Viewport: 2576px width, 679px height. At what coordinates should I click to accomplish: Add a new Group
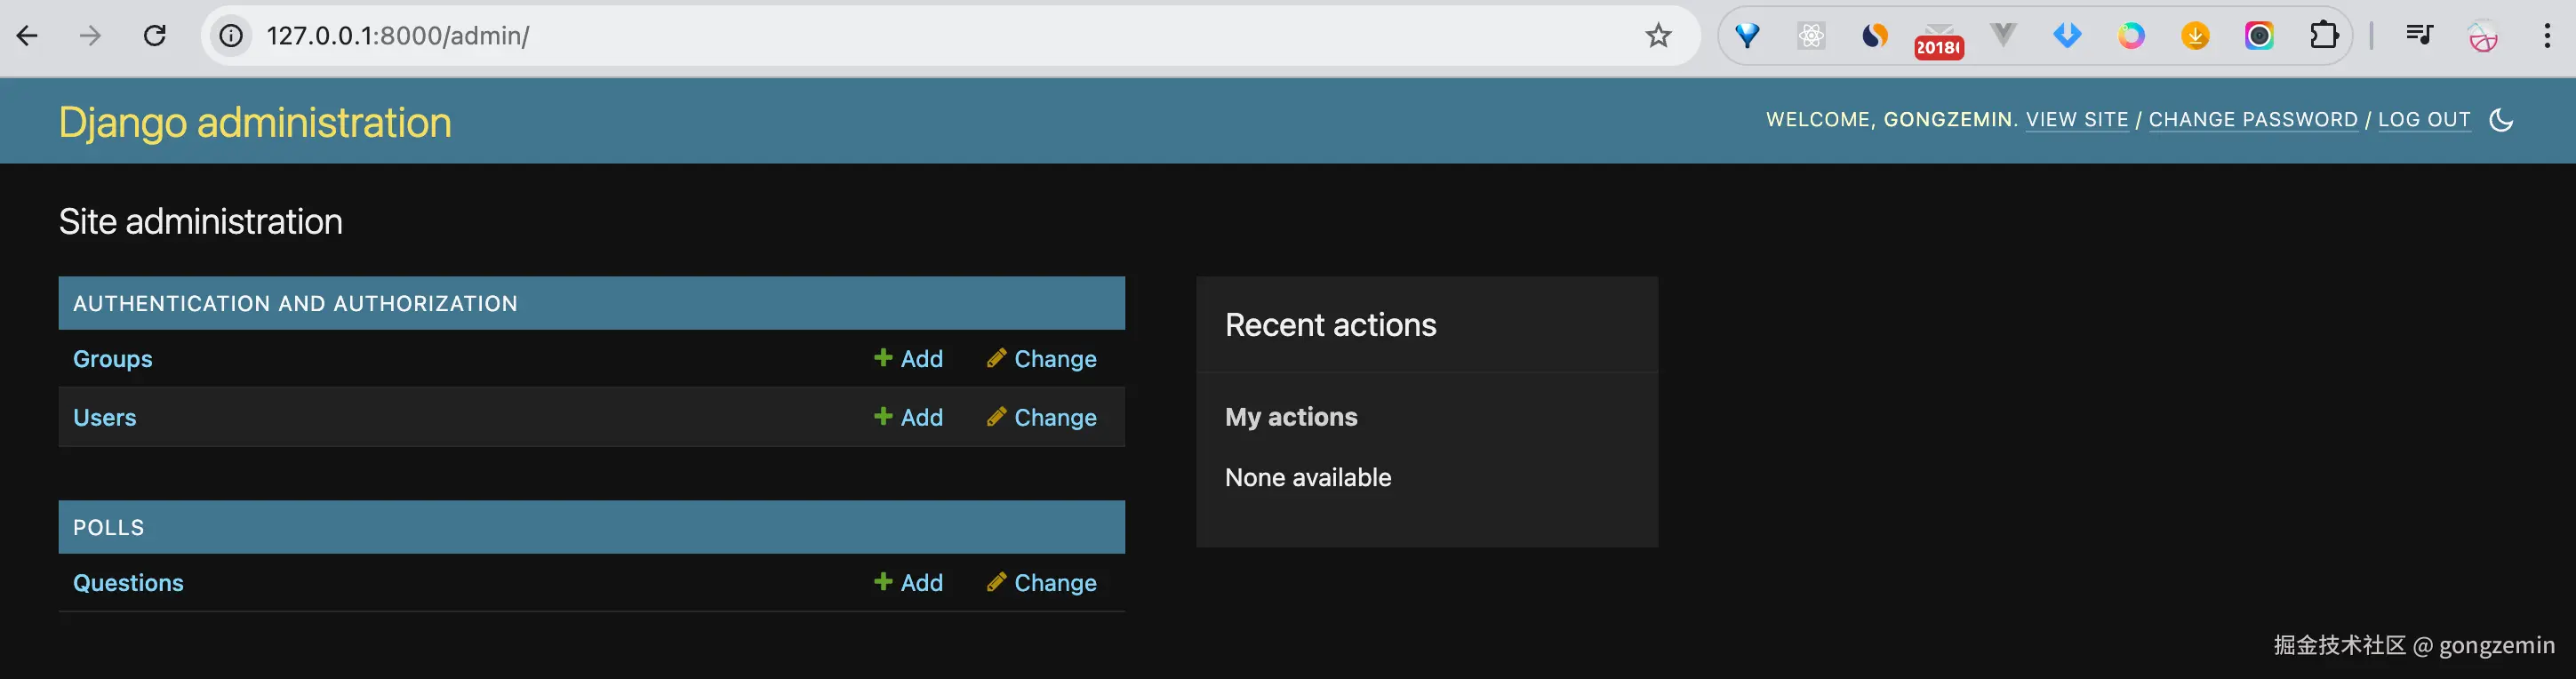pyautogui.click(x=908, y=358)
